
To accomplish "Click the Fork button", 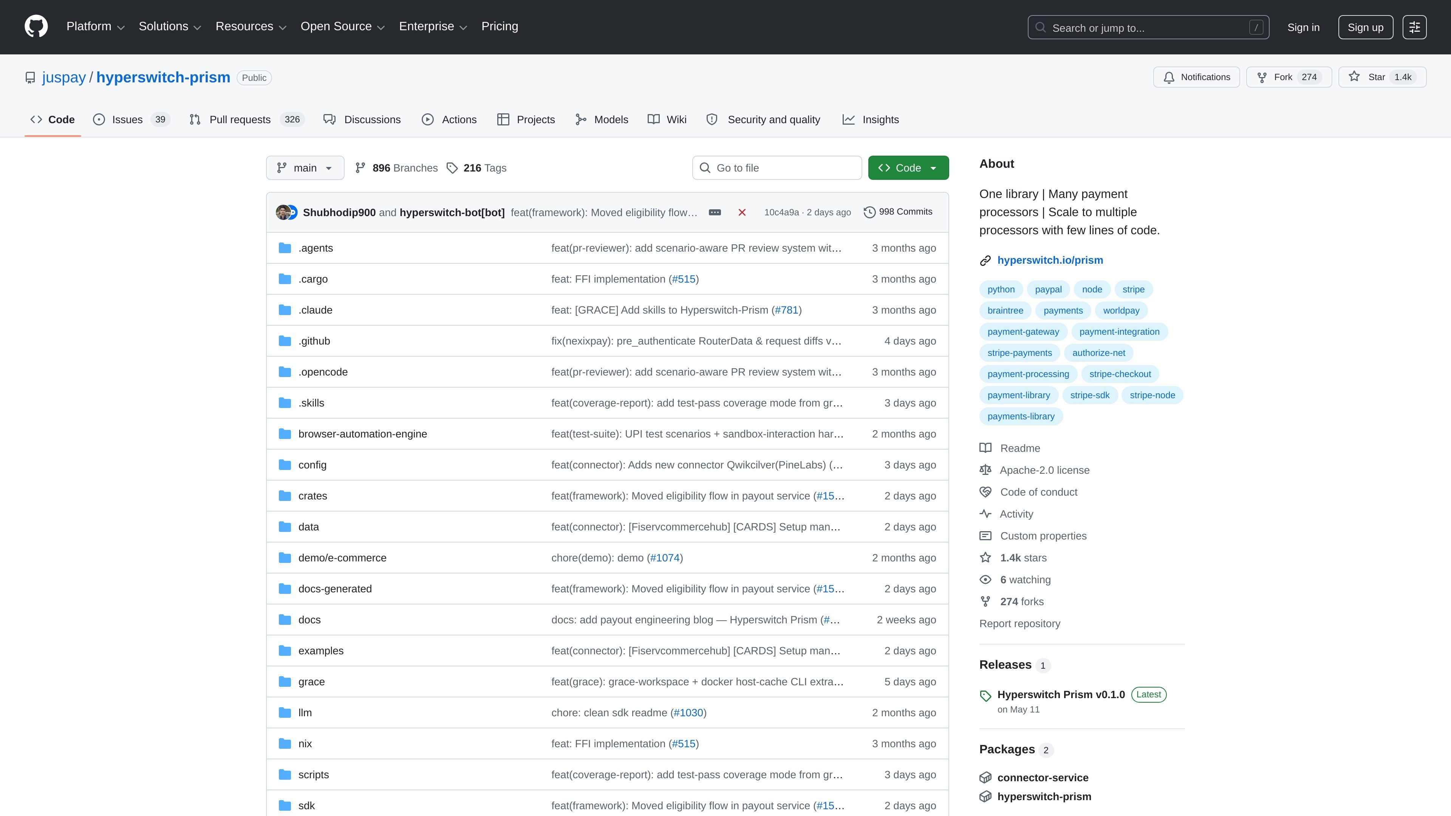I will click(x=1289, y=77).
